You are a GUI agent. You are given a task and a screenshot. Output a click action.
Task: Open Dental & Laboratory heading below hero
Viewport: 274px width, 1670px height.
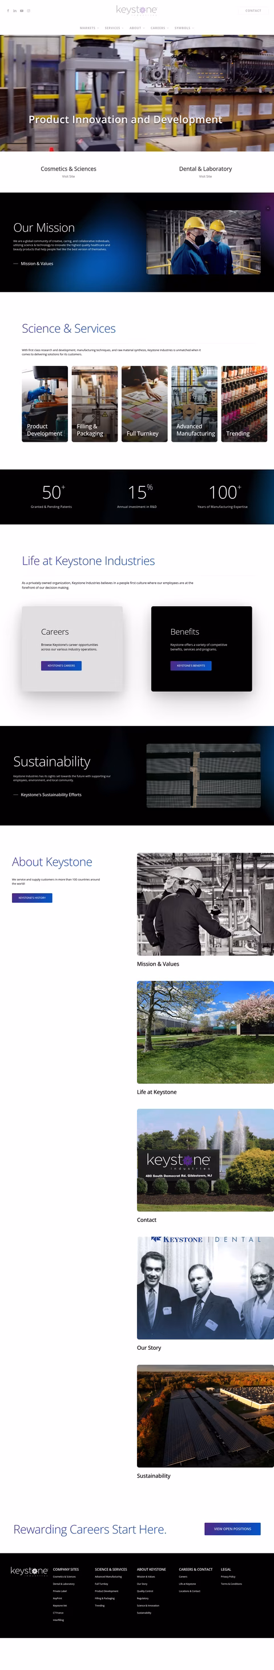click(x=205, y=168)
